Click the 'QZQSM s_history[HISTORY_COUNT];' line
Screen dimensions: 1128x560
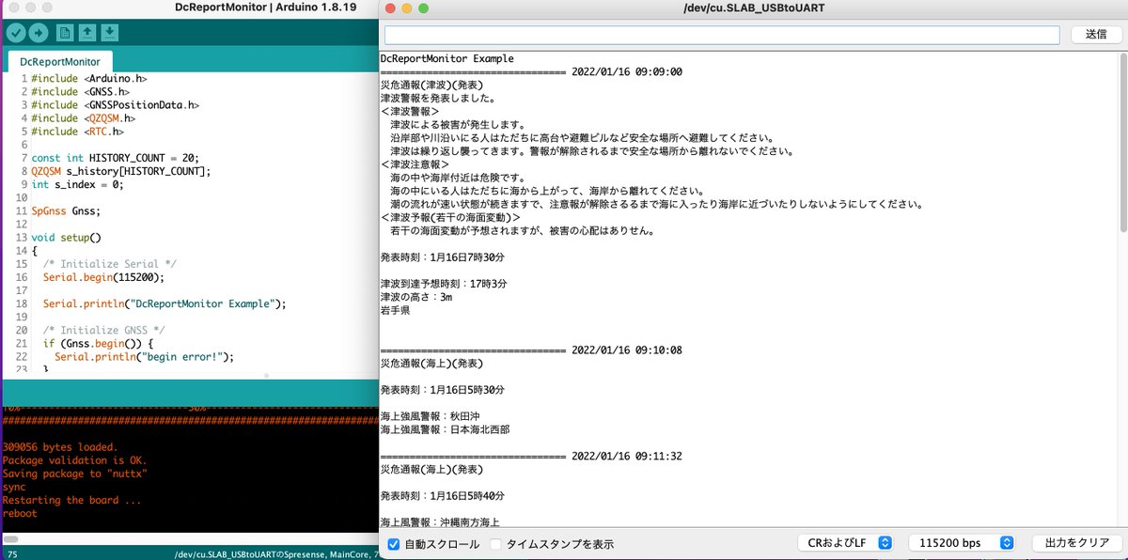[121, 171]
